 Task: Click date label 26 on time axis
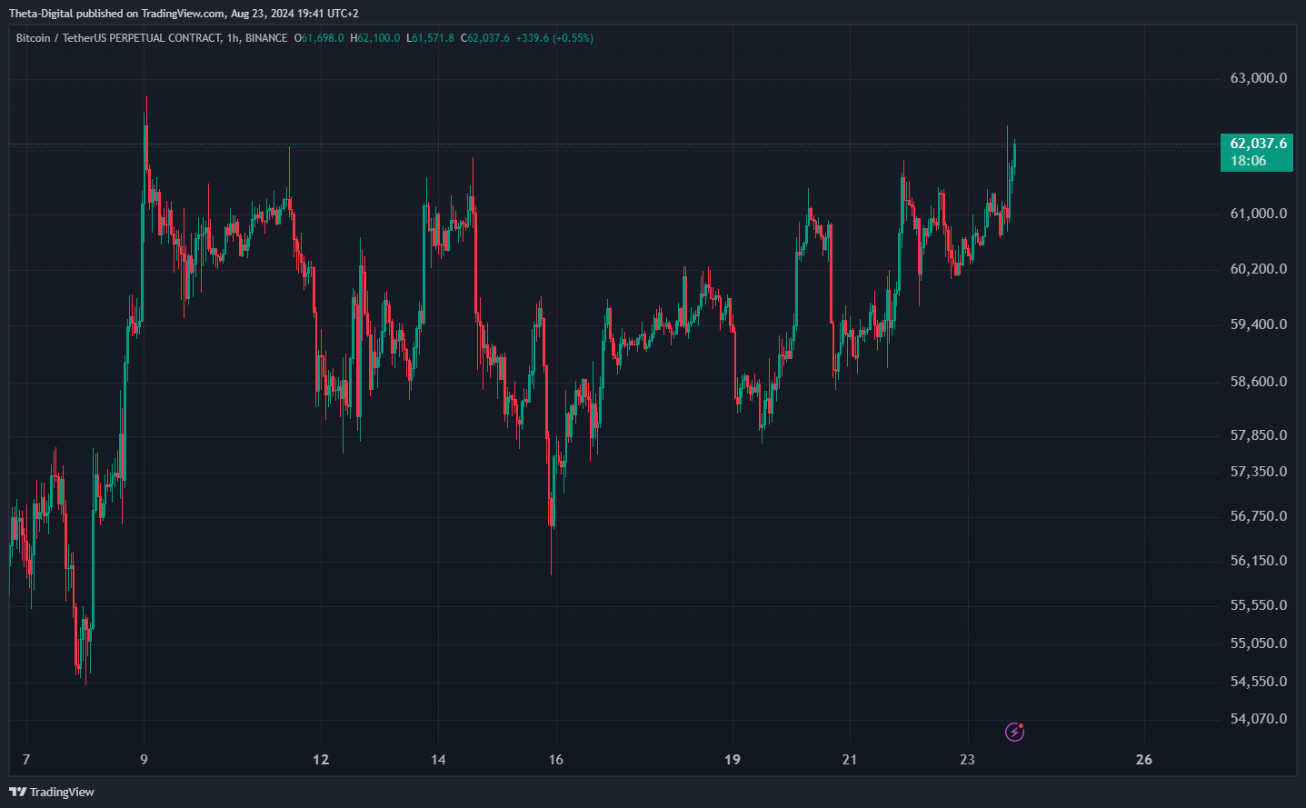(x=1144, y=760)
